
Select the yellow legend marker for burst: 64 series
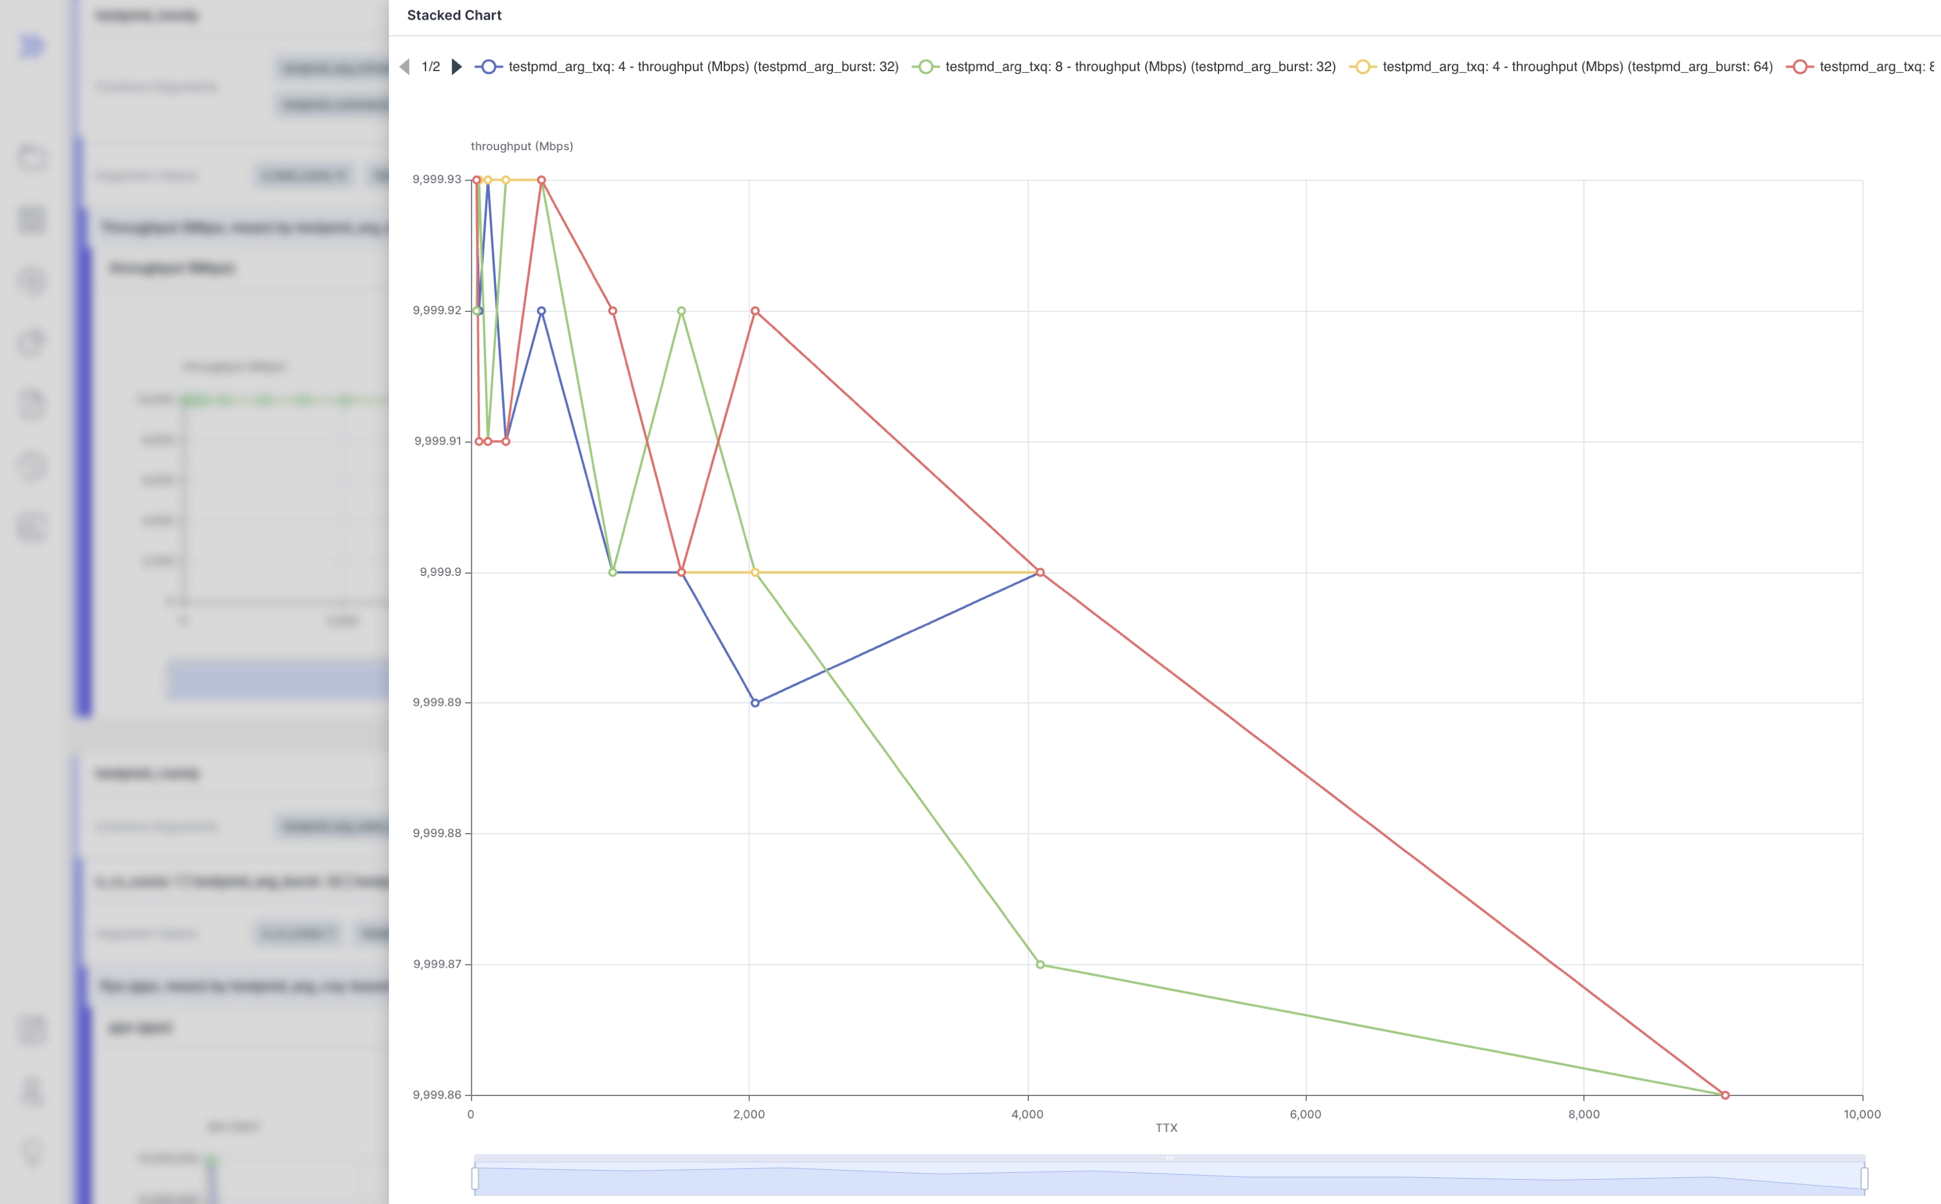(x=1364, y=67)
